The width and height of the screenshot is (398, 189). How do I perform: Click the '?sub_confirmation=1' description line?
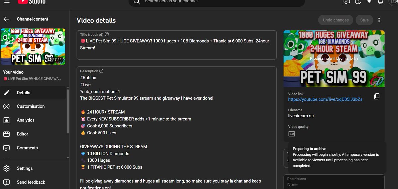click(x=100, y=92)
